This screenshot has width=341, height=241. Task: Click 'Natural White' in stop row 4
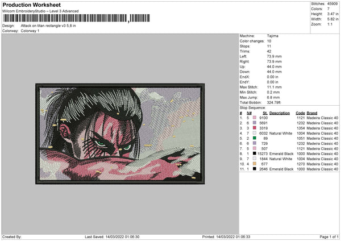(x=281, y=134)
